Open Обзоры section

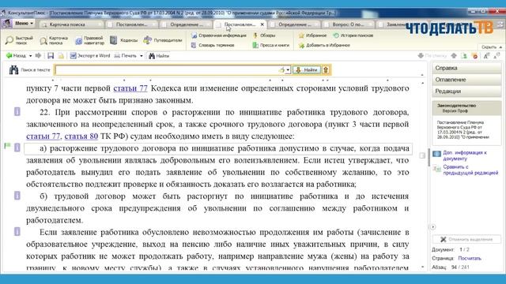click(264, 35)
